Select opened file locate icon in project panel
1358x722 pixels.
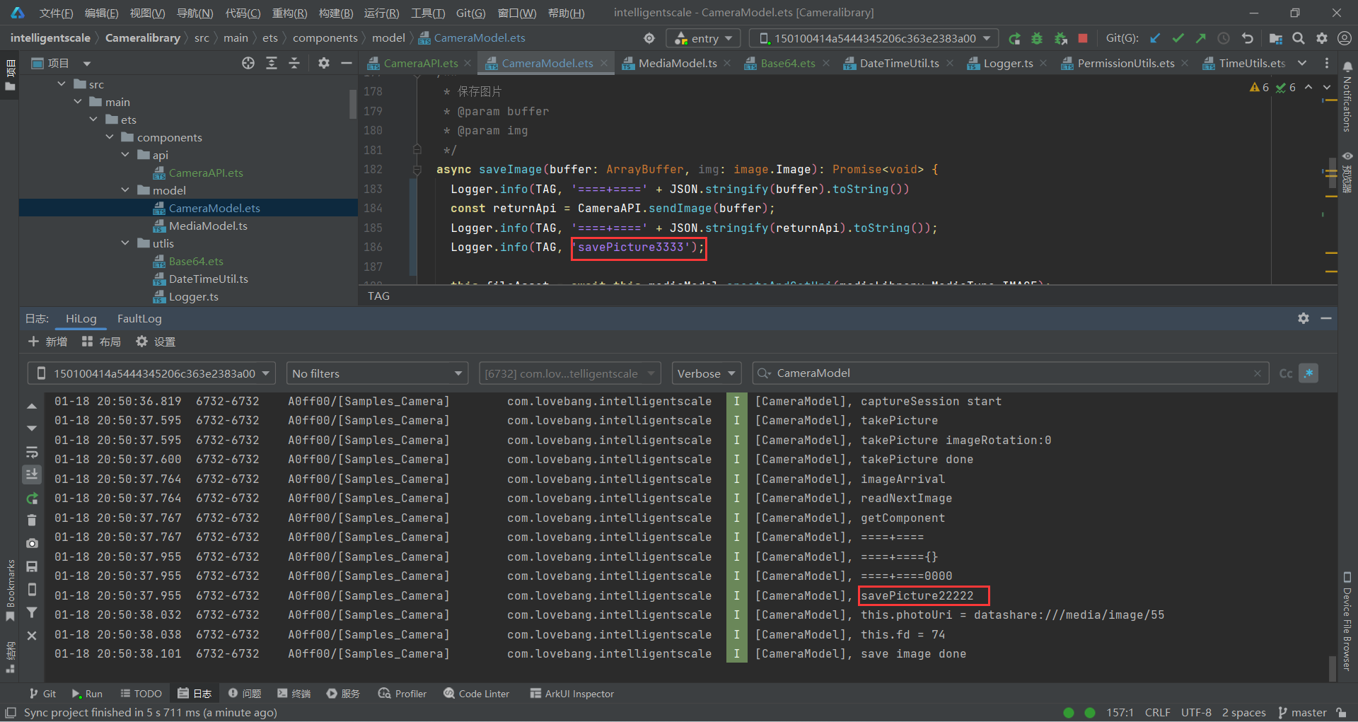pyautogui.click(x=248, y=63)
